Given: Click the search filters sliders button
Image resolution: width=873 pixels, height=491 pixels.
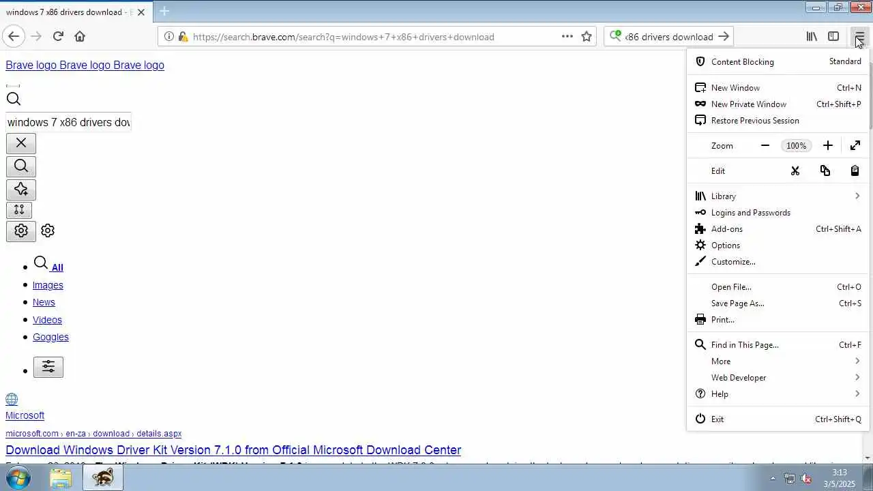Looking at the screenshot, I should [48, 367].
